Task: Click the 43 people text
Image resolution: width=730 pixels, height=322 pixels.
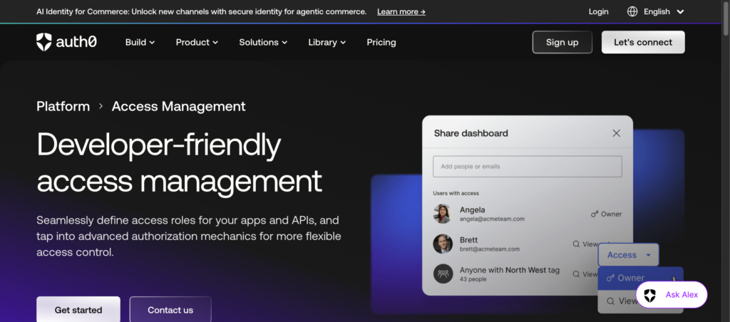Action: point(473,279)
